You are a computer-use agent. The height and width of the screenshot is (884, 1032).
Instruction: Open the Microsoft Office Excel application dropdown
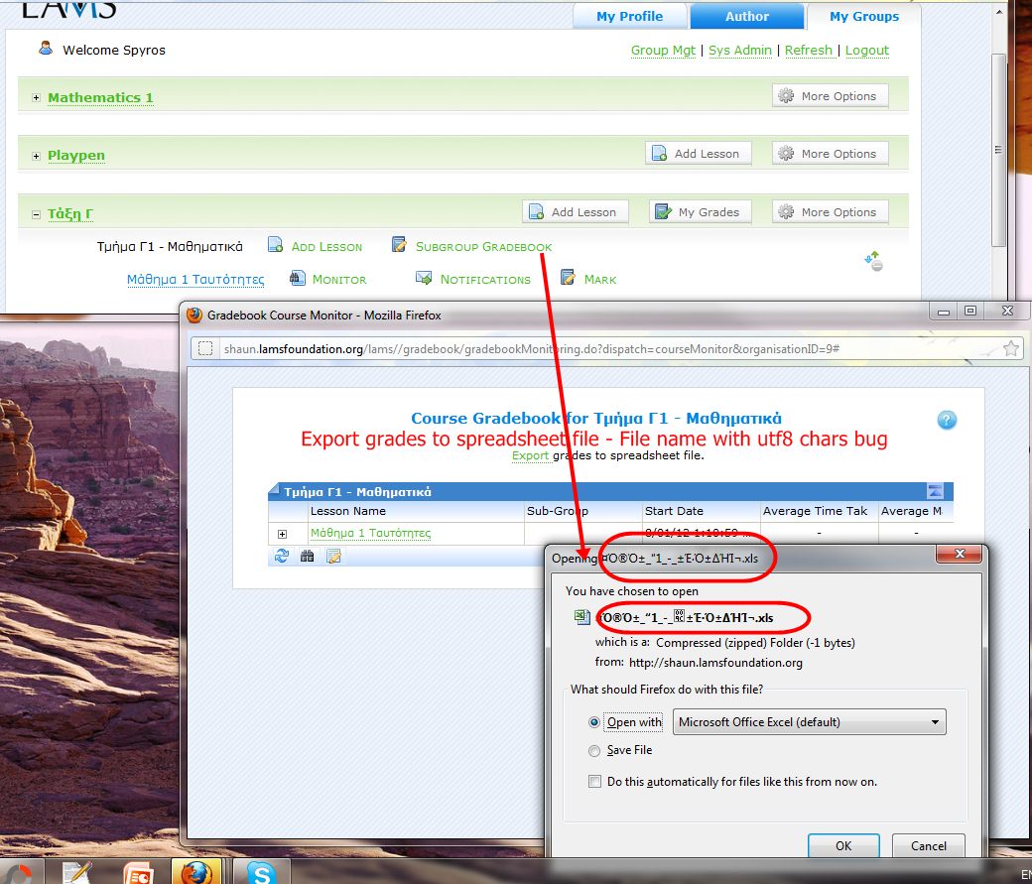point(809,722)
